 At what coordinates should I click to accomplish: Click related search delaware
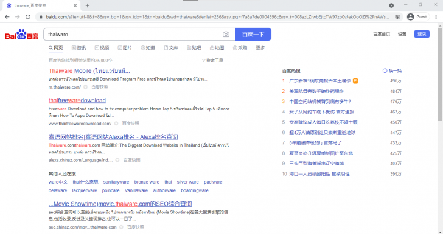58,190
